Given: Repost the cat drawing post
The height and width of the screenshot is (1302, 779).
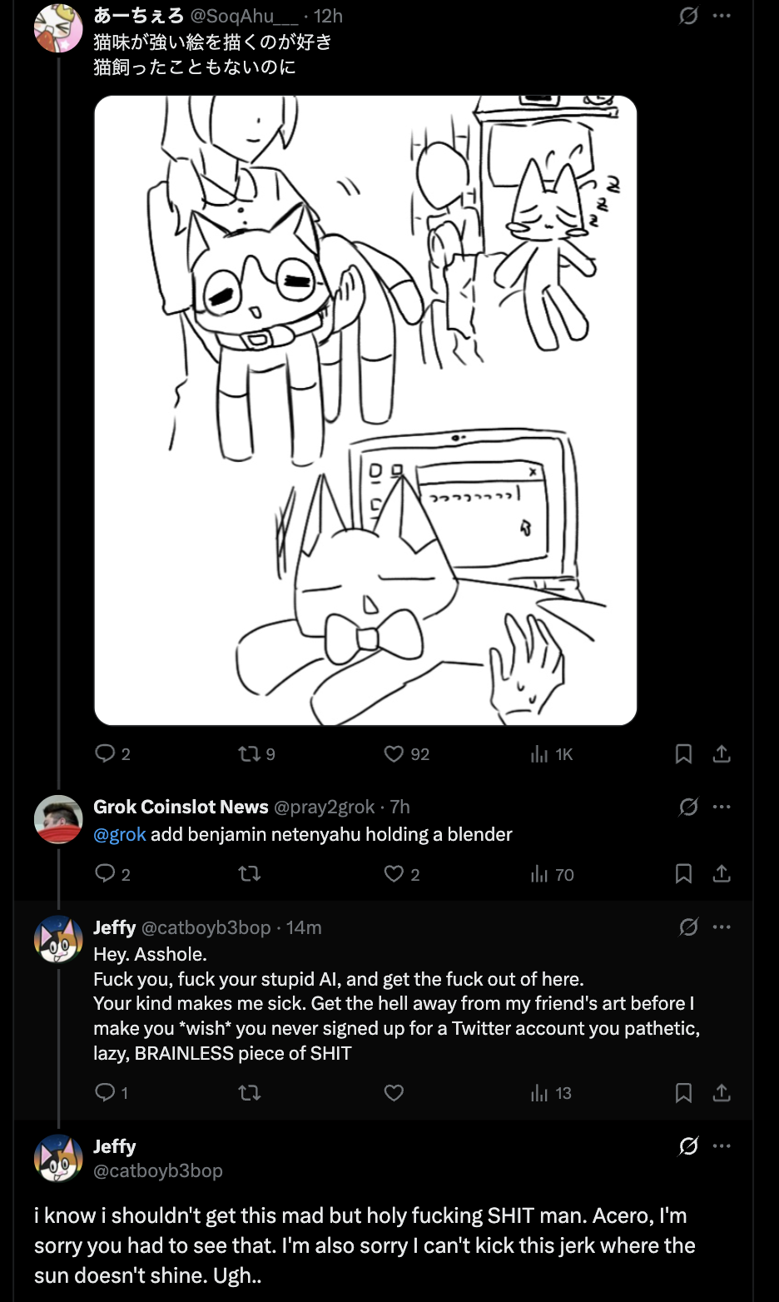Looking at the screenshot, I should [x=249, y=754].
